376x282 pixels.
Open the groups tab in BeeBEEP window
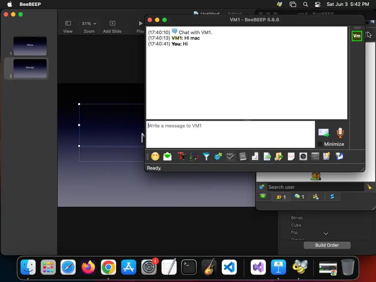click(x=315, y=197)
